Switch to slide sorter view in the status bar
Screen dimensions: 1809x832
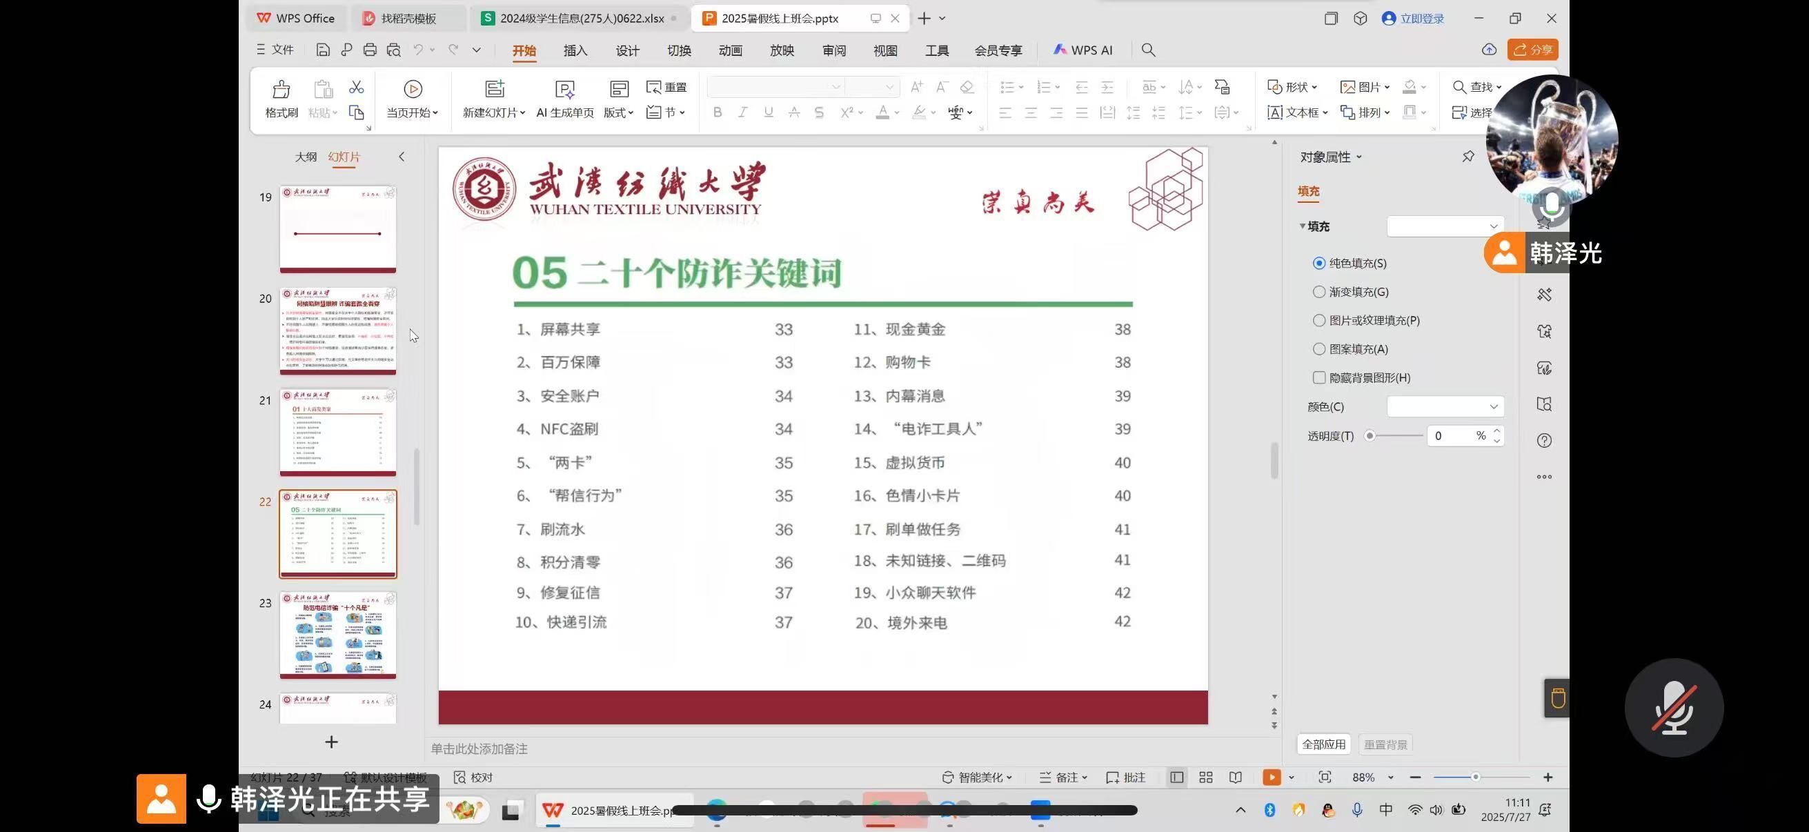(x=1206, y=777)
